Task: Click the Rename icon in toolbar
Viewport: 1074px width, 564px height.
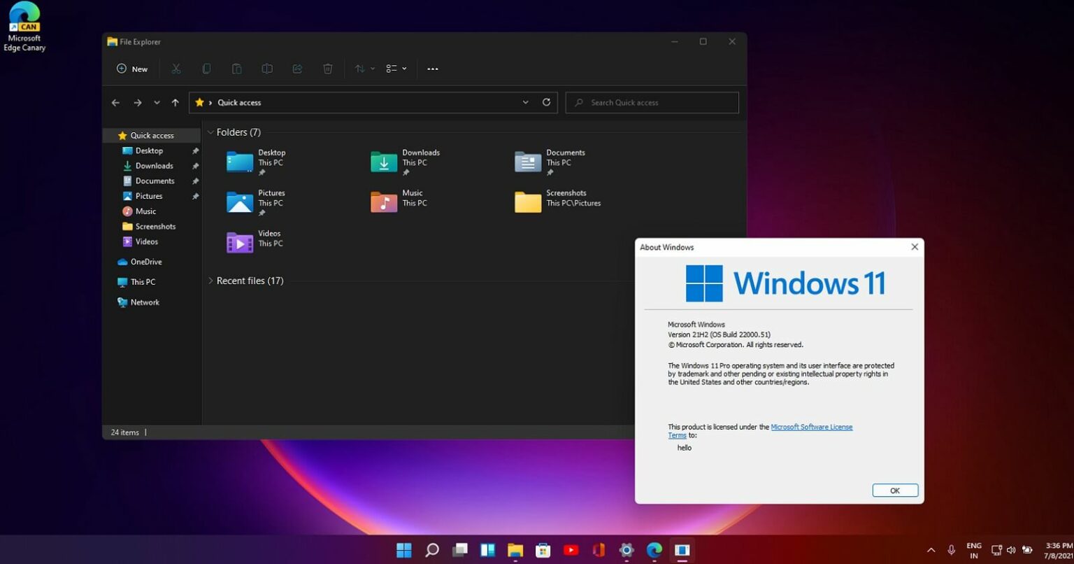Action: tap(267, 69)
